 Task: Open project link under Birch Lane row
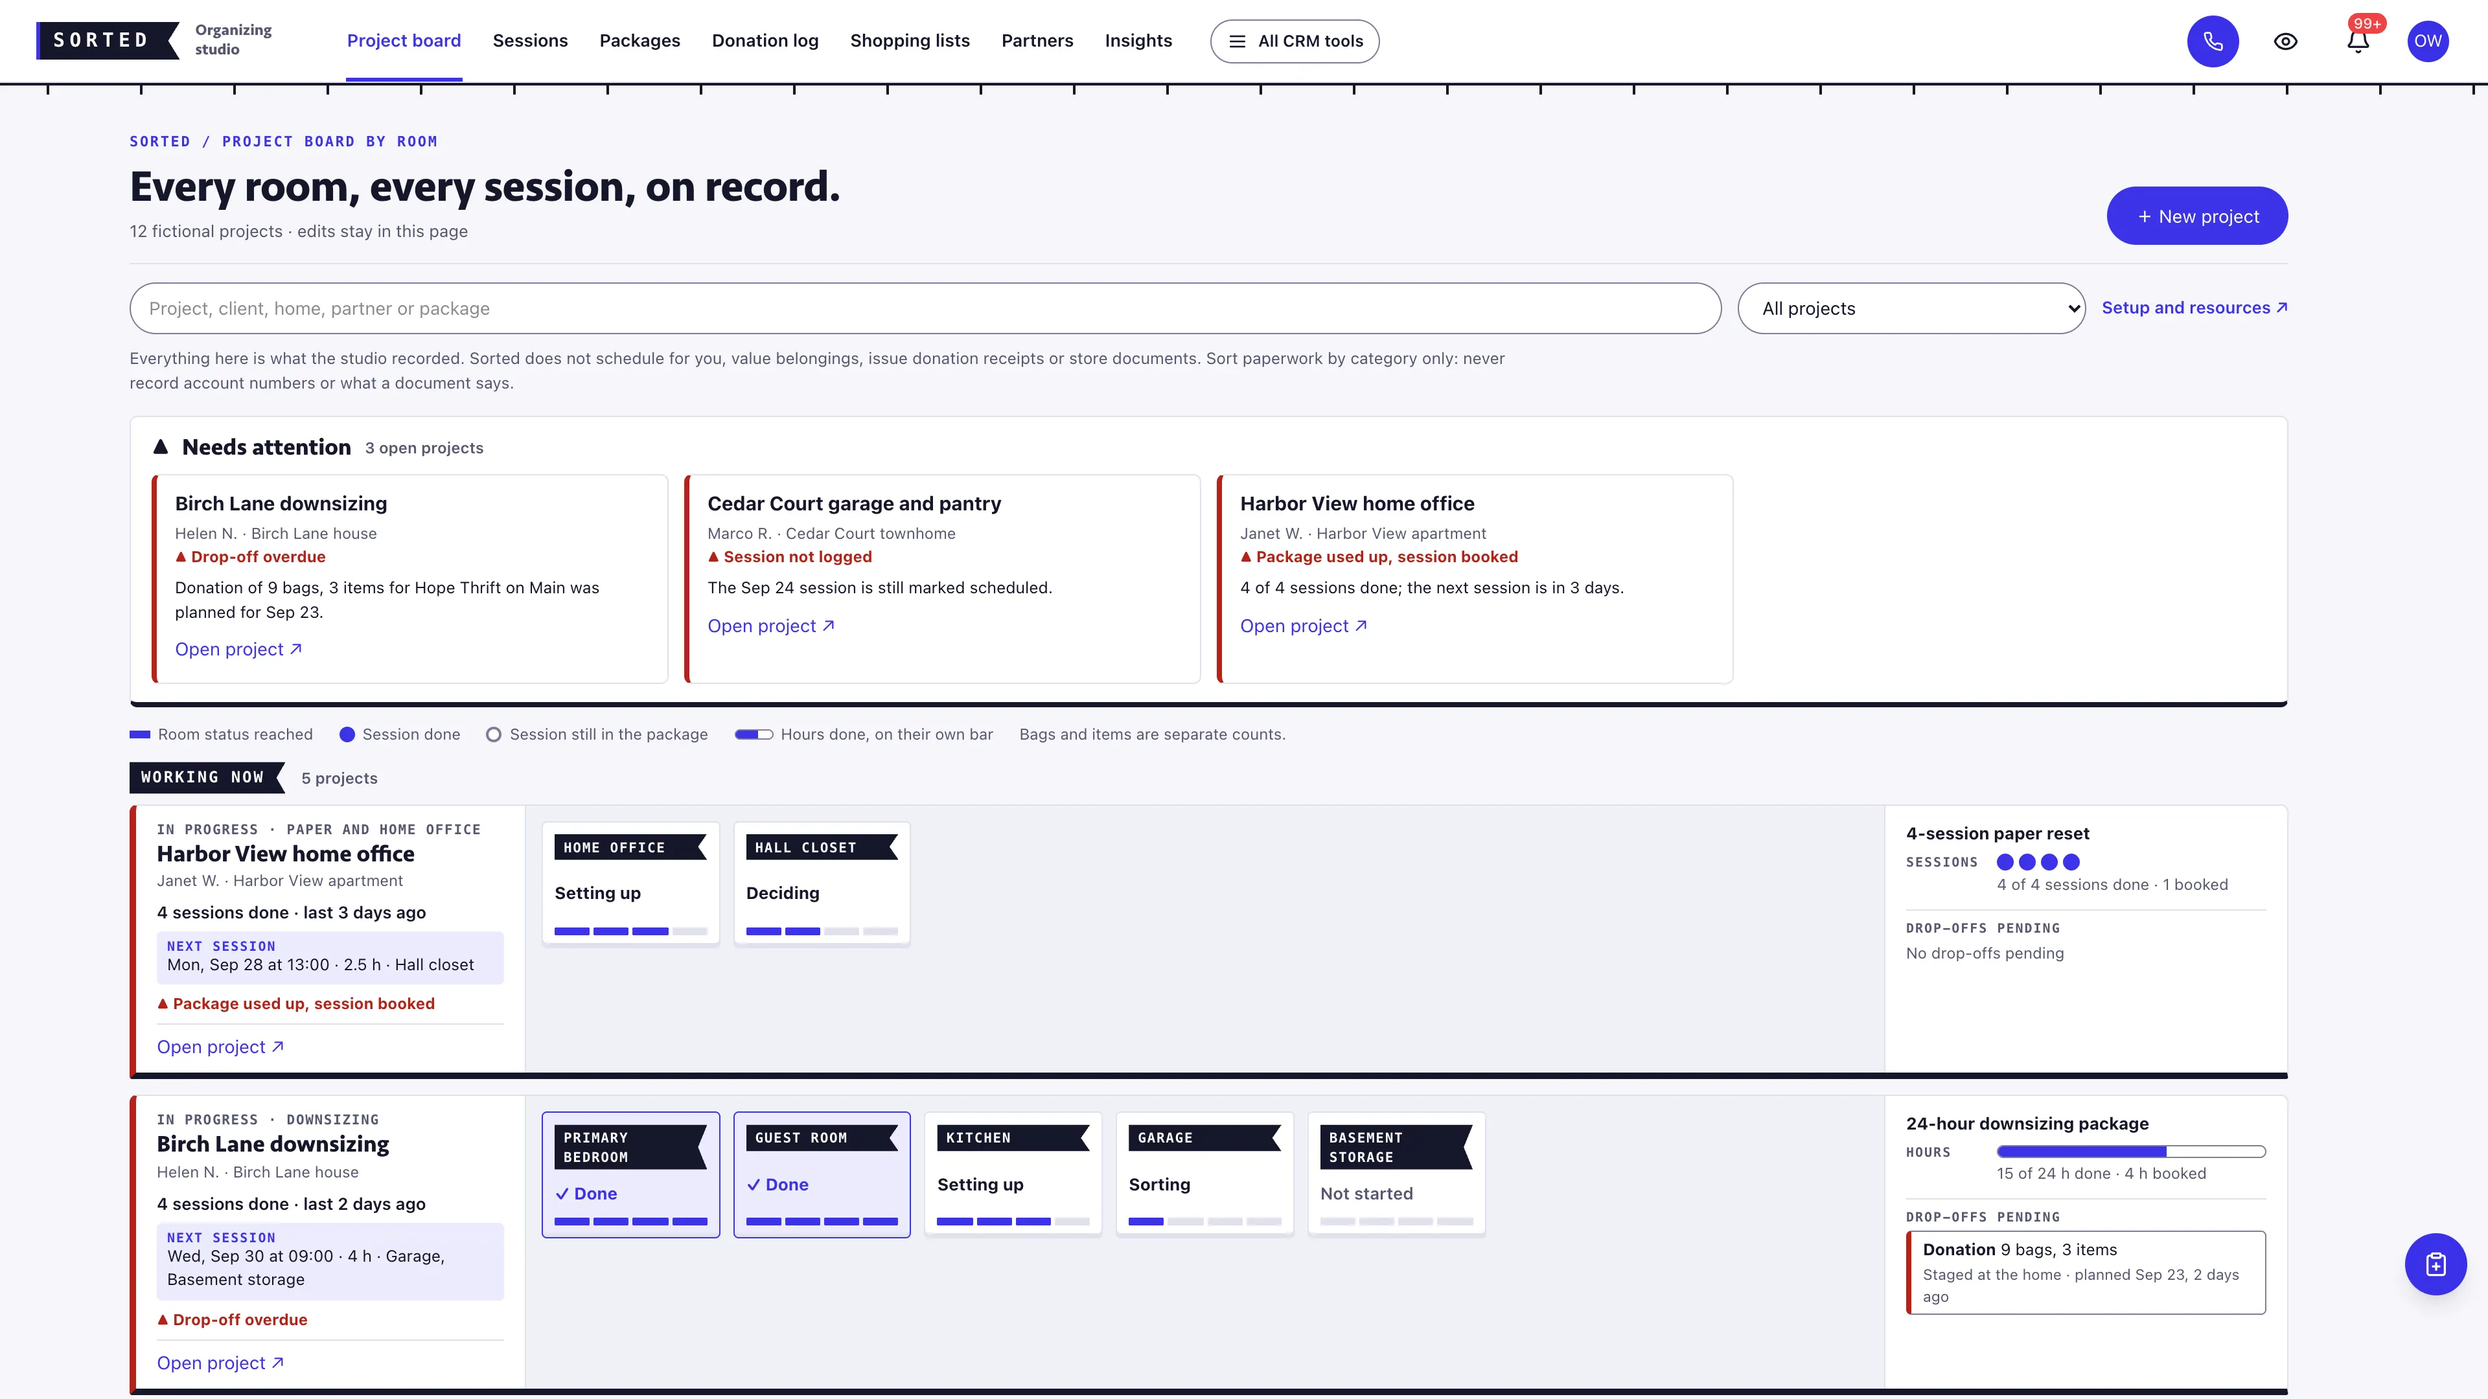point(219,1362)
